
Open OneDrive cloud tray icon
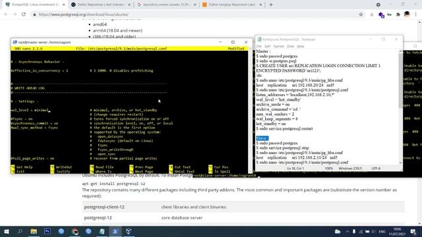click(338, 232)
